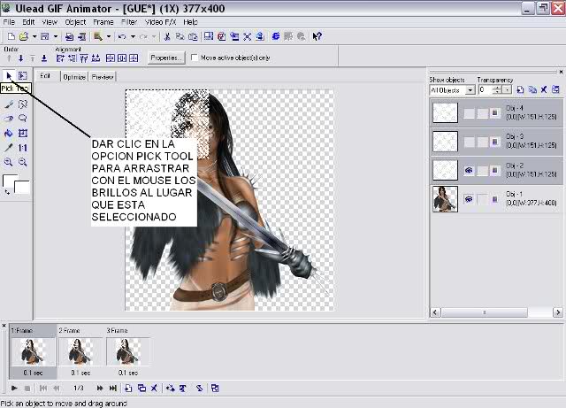Image resolution: width=566 pixels, height=408 pixels.
Task: Jump to last frame button
Action: [112, 389]
